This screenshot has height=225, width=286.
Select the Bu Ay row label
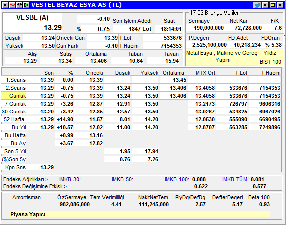tap(18, 143)
